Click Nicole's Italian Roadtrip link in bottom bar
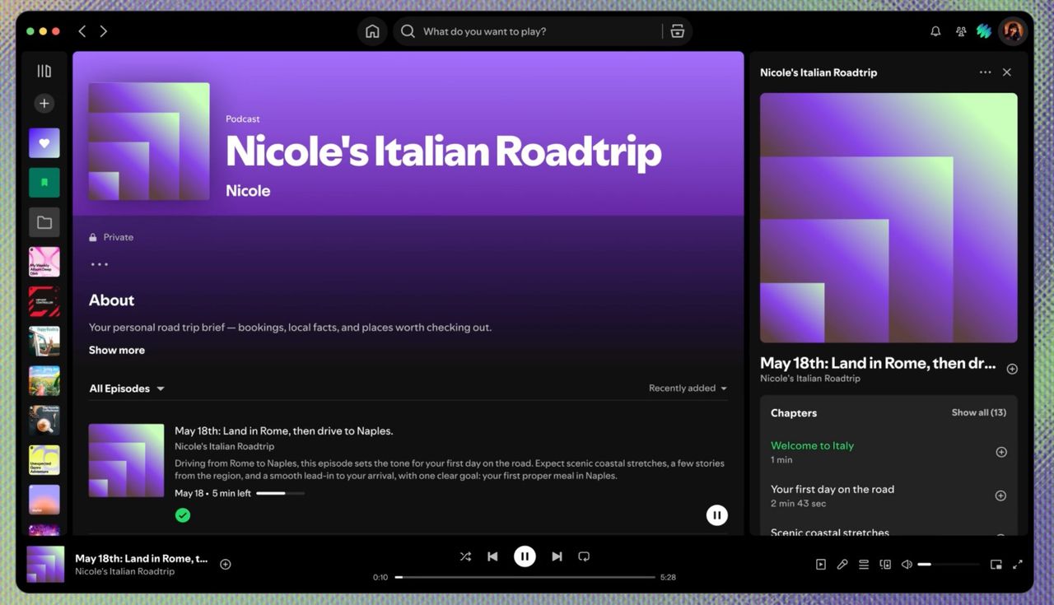The image size is (1054, 605). [124, 571]
